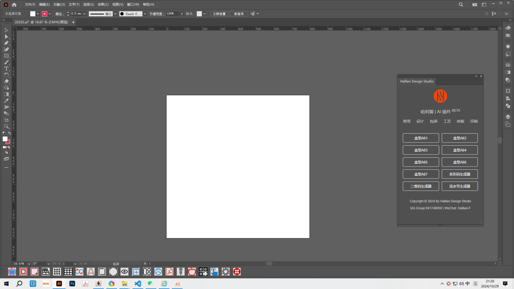This screenshot has height=289, width=514.
Task: Click the style swatch in control bar
Action: coord(199,14)
